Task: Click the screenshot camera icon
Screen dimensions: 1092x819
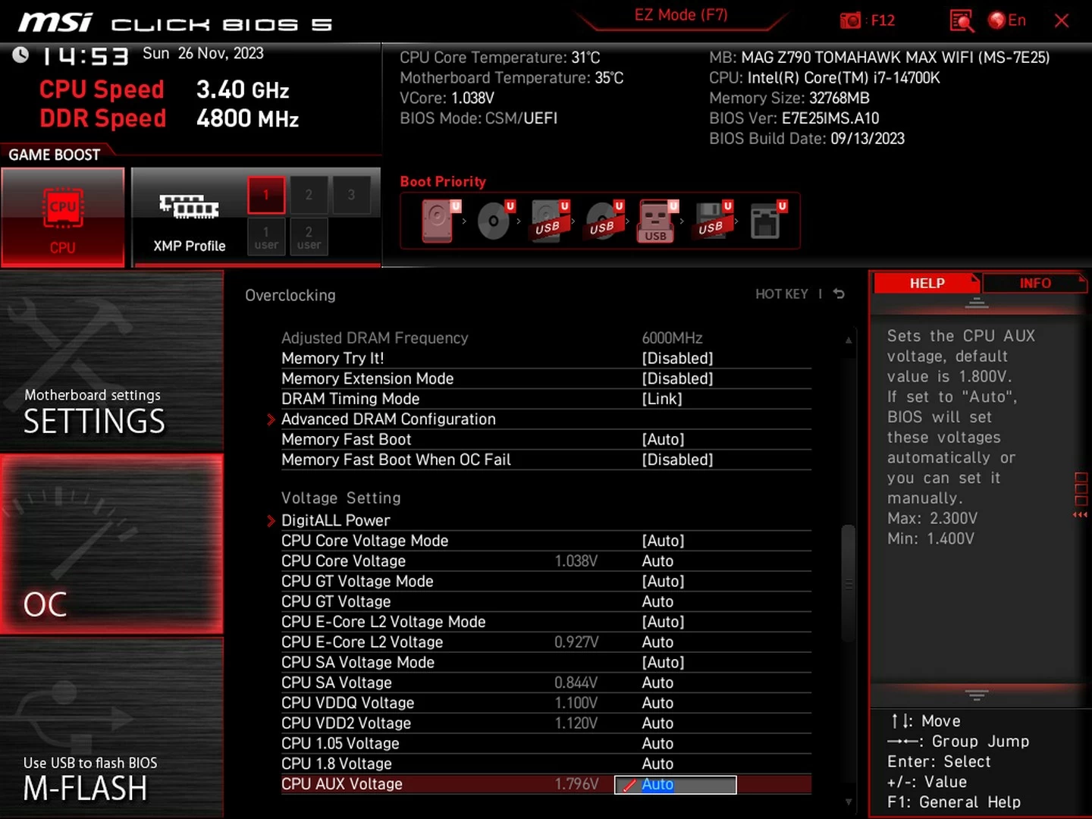Action: pos(851,20)
